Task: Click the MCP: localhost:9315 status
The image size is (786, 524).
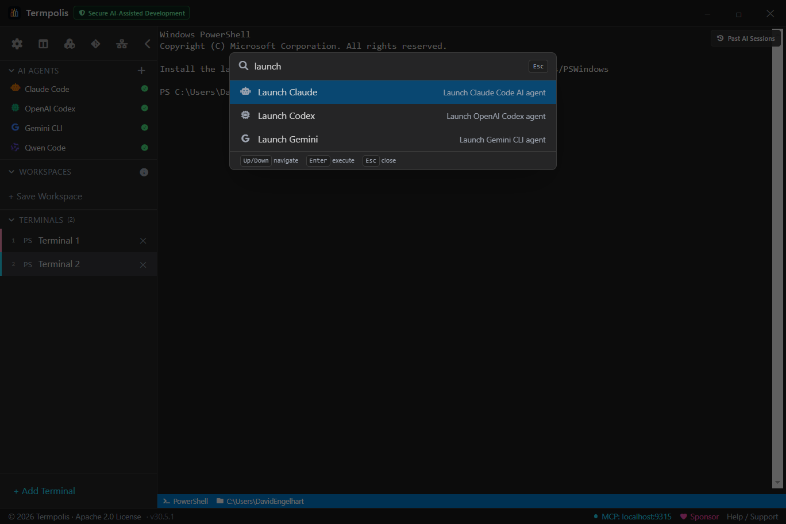Action: point(632,517)
